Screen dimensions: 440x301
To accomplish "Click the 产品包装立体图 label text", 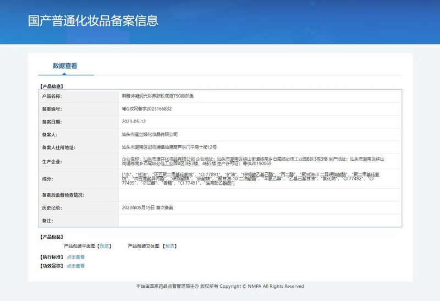I will tap(144, 246).
